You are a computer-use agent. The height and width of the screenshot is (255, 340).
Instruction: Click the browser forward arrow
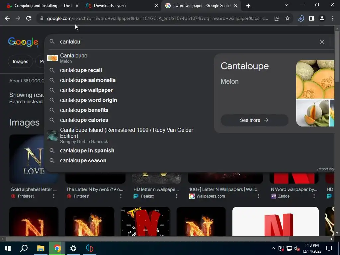tap(18, 19)
